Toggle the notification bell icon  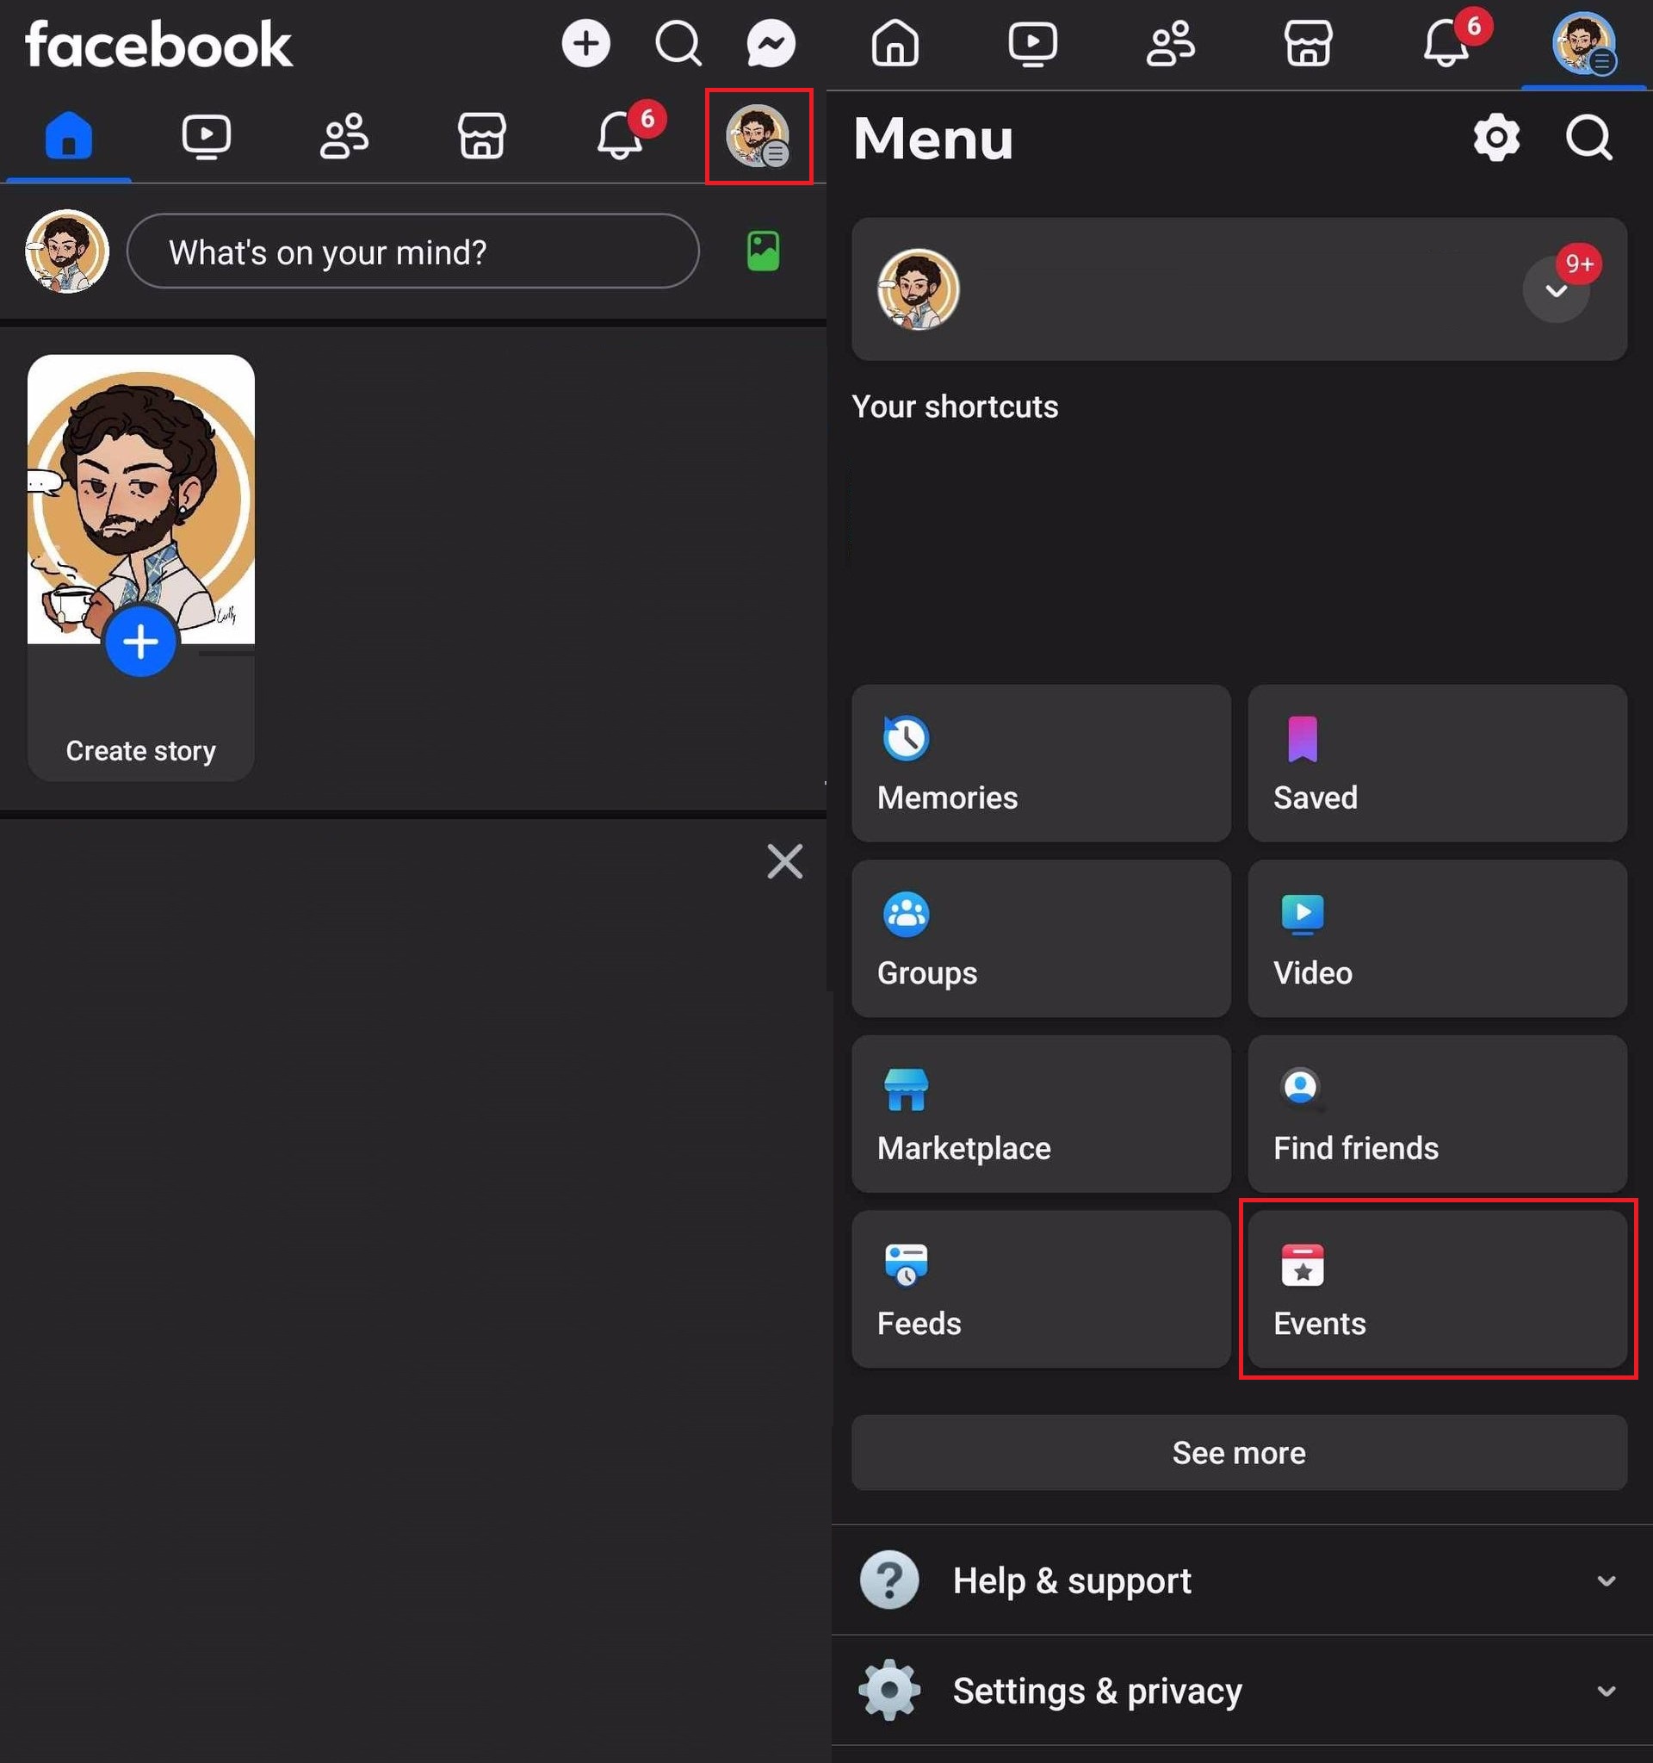coord(620,137)
